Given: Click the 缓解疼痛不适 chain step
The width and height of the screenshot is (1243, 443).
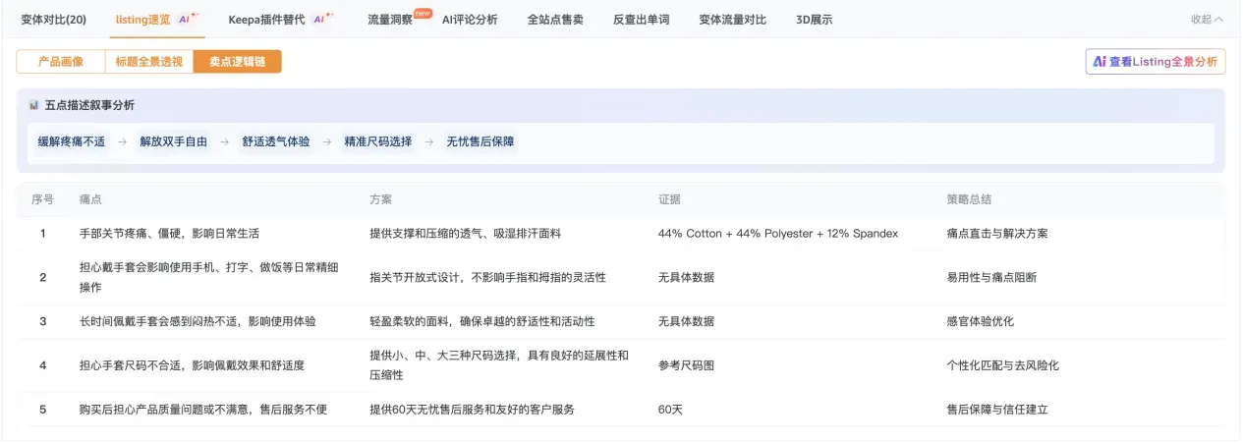Looking at the screenshot, I should click(71, 141).
